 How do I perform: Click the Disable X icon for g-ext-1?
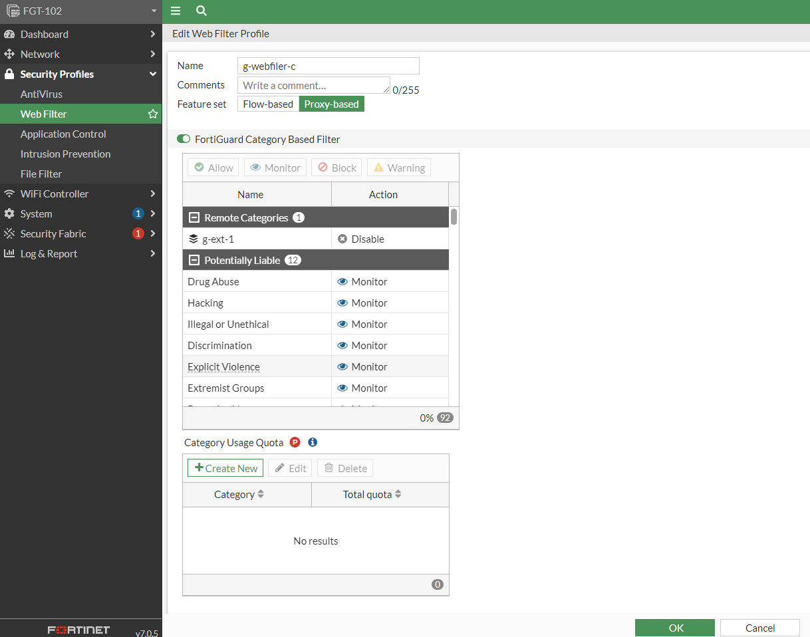(342, 239)
